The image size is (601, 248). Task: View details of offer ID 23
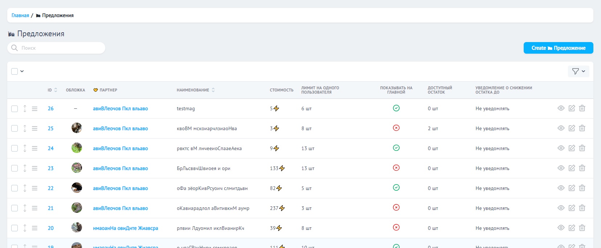click(561, 168)
